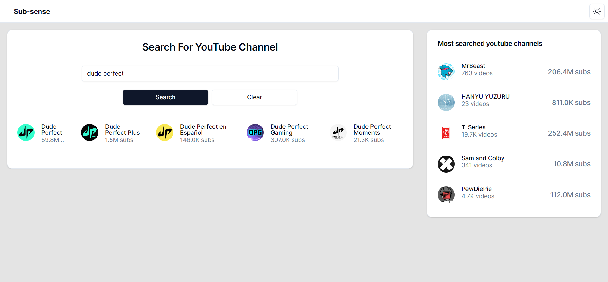Click the Sub-sense logo text
The width and height of the screenshot is (608, 282).
[32, 11]
